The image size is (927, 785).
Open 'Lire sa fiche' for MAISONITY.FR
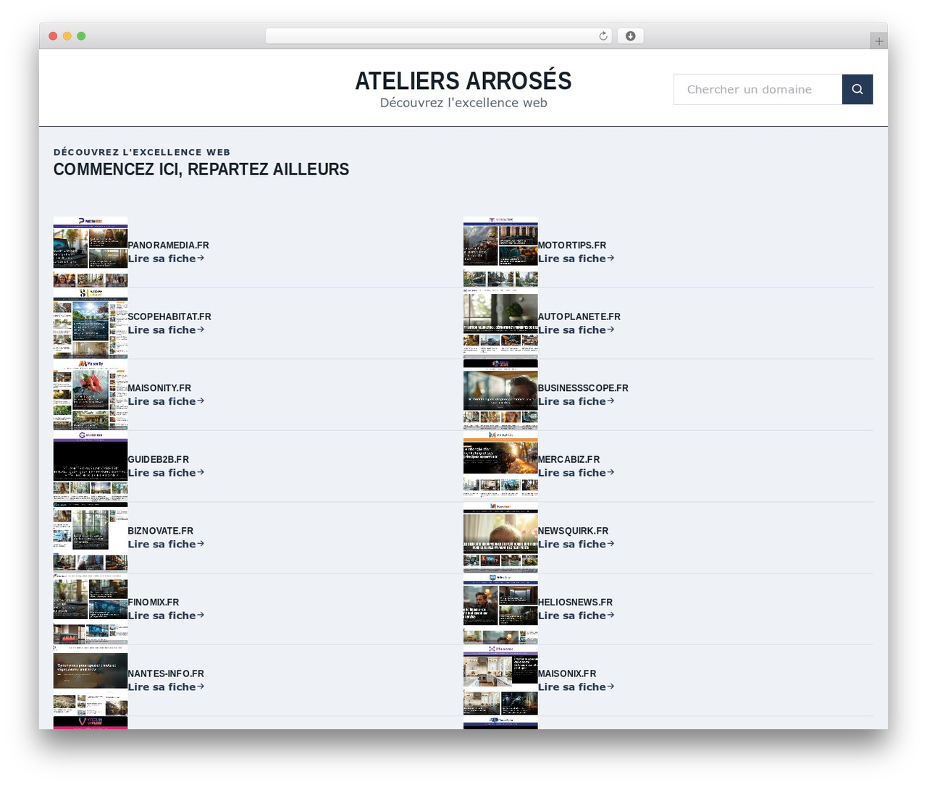pyautogui.click(x=166, y=401)
